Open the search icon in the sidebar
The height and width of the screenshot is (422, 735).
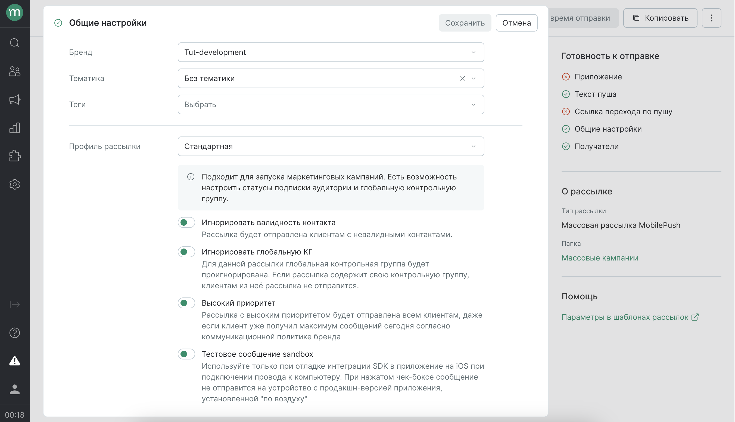(x=14, y=43)
